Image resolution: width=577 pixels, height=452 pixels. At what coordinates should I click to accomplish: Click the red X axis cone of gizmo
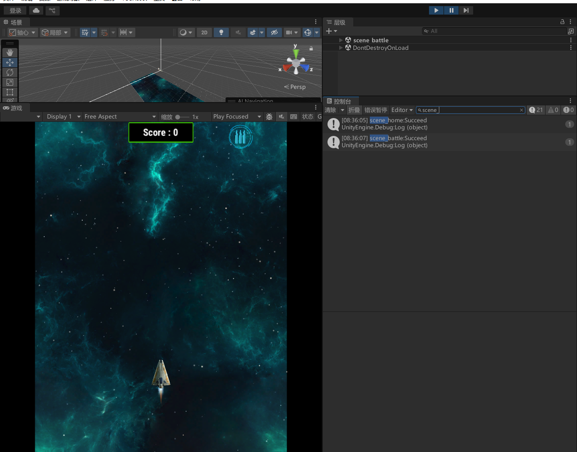coord(286,68)
